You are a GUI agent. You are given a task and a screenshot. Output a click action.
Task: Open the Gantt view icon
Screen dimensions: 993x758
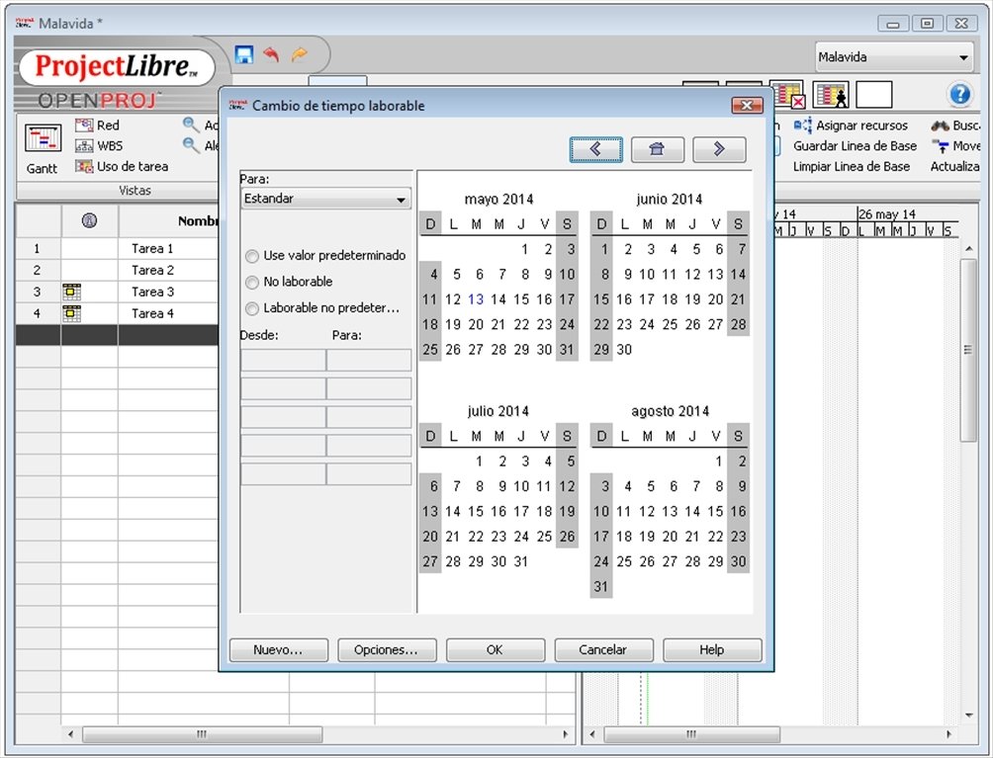44,138
